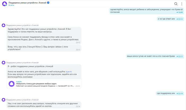Click the blue verified badge near the chat title
The width and height of the screenshot is (186, 110).
[x=48, y=2]
